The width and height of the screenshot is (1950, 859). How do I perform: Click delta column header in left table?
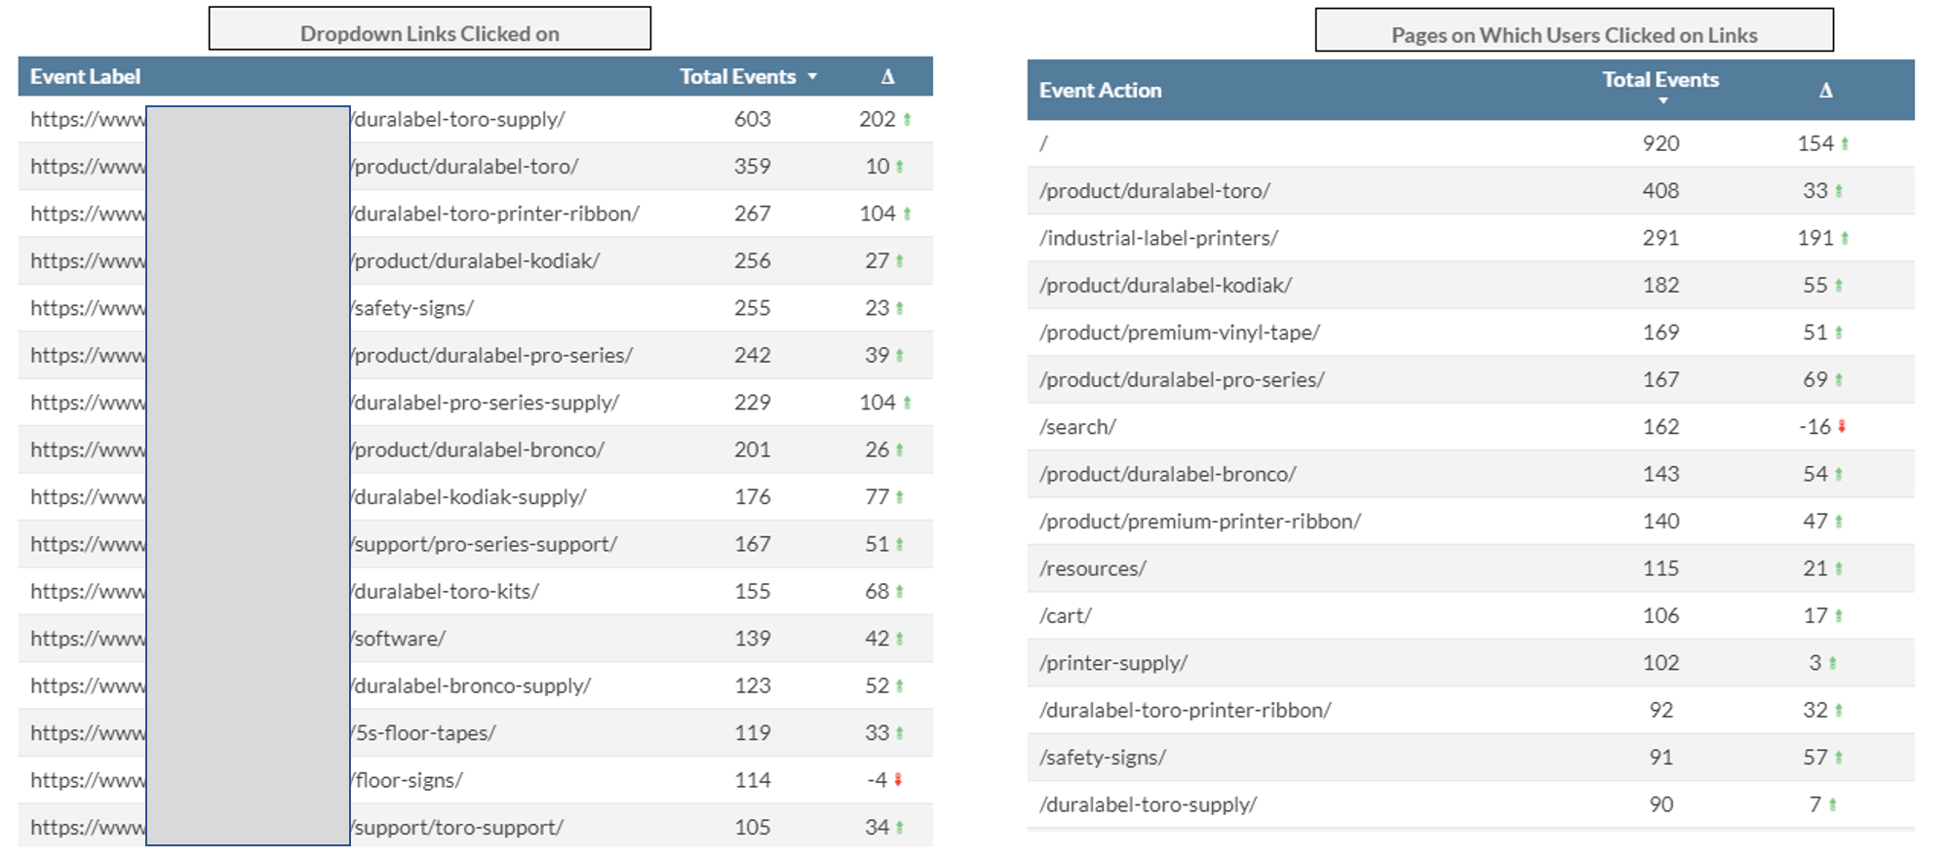(x=887, y=77)
